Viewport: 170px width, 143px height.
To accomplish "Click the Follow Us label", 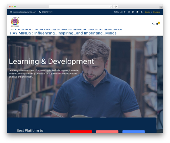I will point(118,12).
